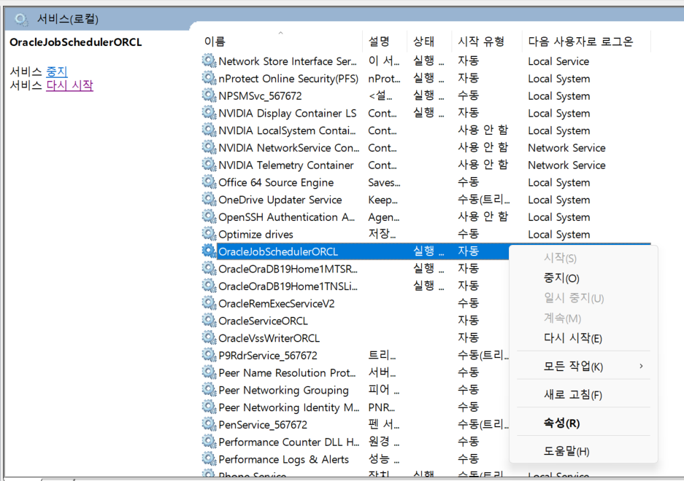The height and width of the screenshot is (481, 684).
Task: Click OracleRemExecServiceV2 gear icon
Action: pyautogui.click(x=209, y=302)
